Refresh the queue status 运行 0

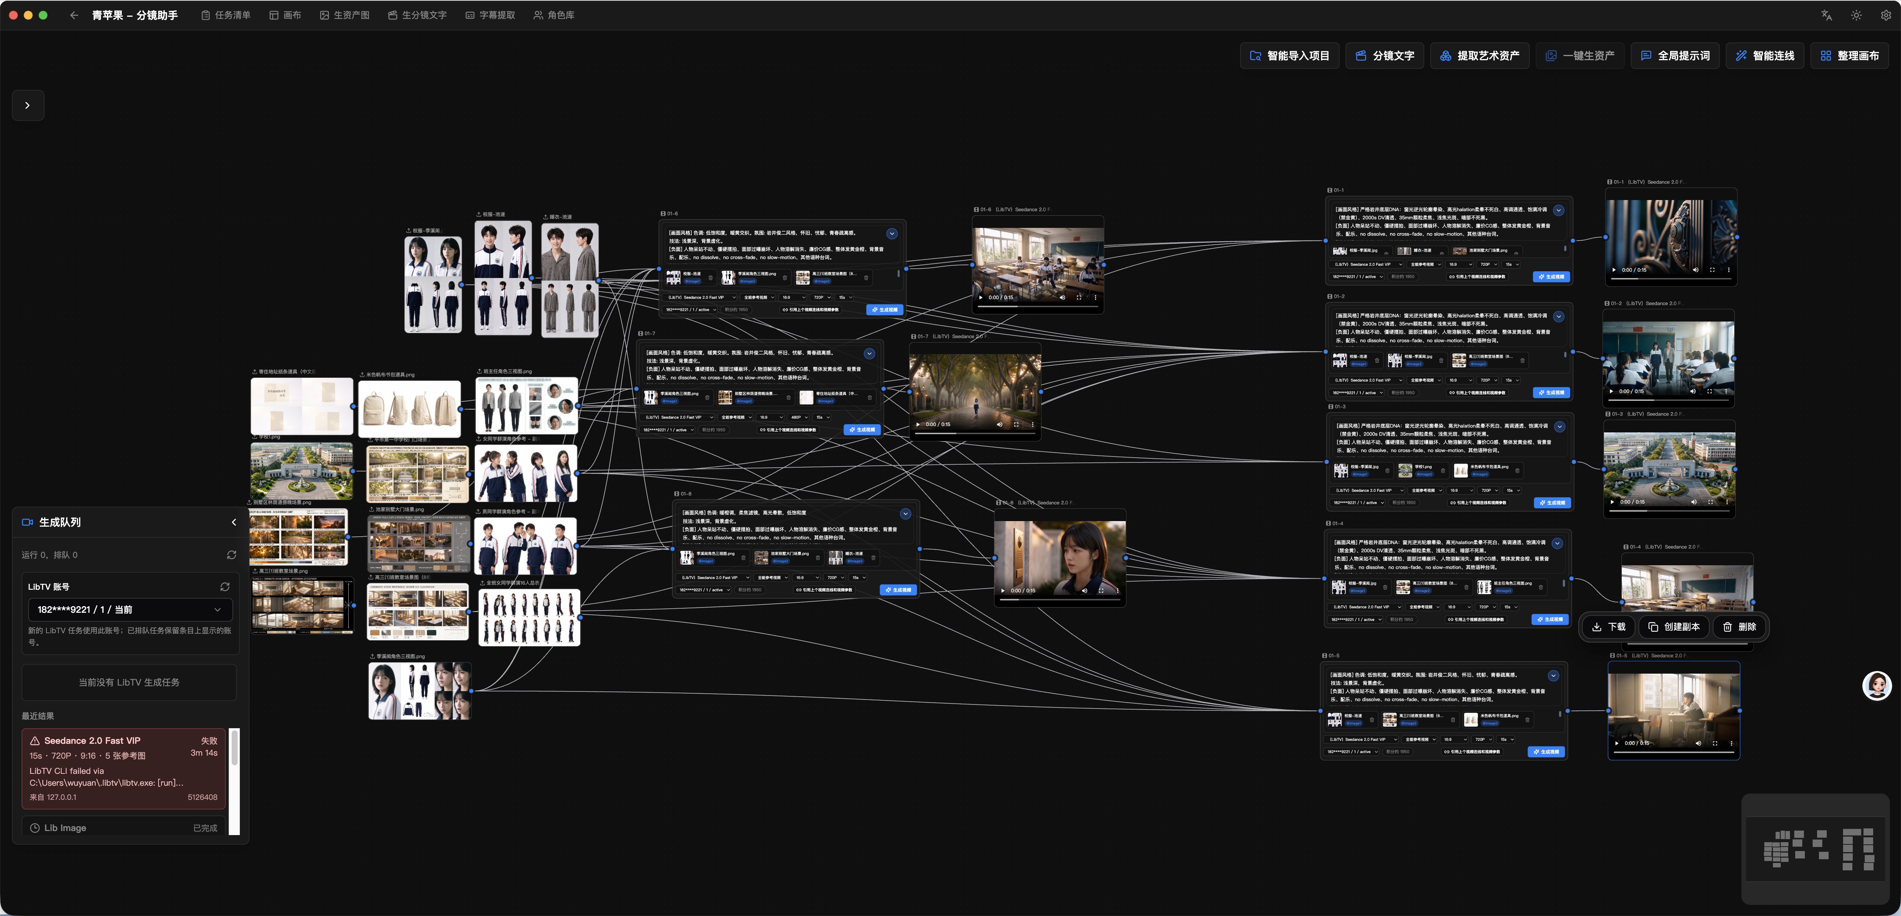232,554
